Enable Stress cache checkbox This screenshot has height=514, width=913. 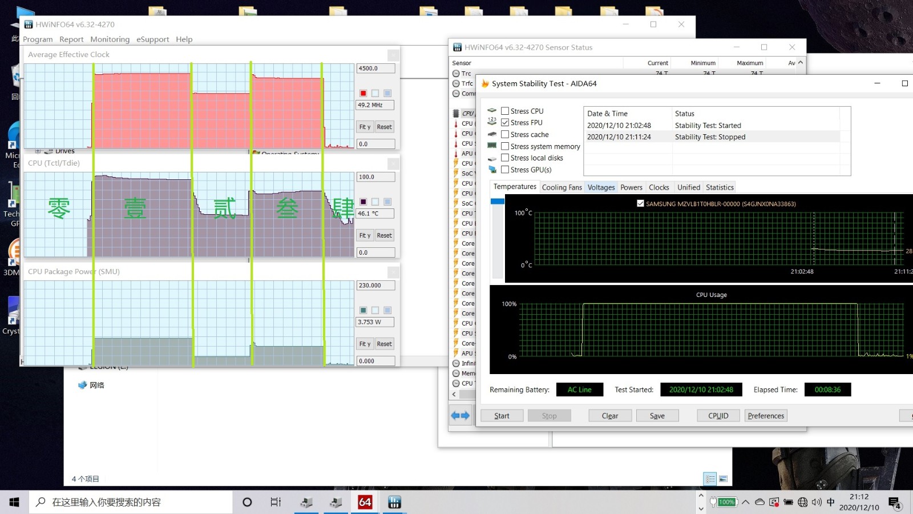point(505,134)
